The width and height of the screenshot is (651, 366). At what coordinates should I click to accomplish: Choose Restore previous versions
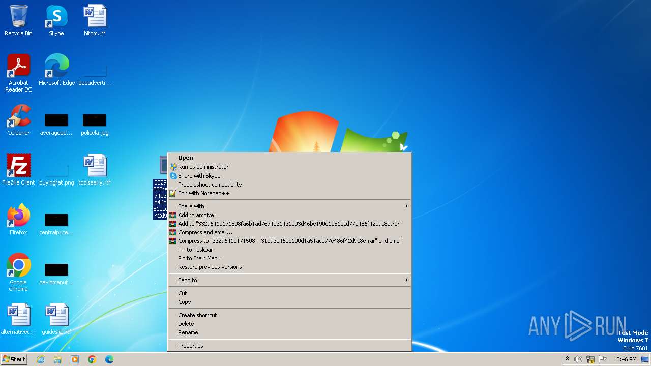289,267
